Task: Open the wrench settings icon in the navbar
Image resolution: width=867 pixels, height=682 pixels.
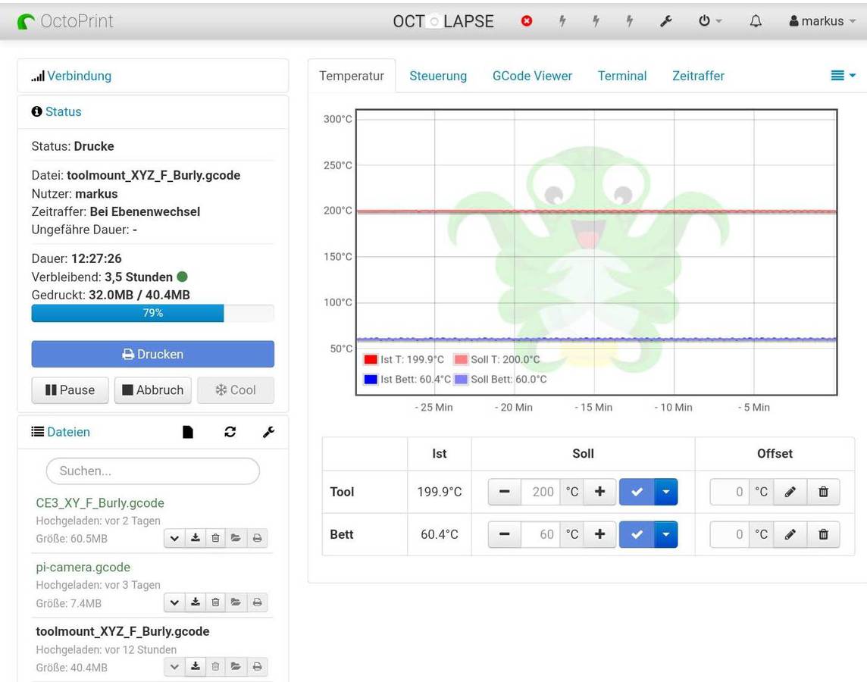Action: tap(665, 21)
